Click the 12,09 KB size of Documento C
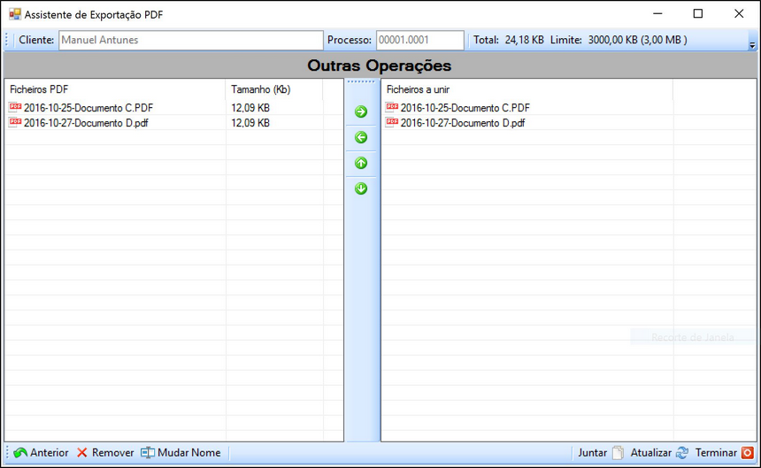Screen dimensions: 761x468 (x=250, y=108)
